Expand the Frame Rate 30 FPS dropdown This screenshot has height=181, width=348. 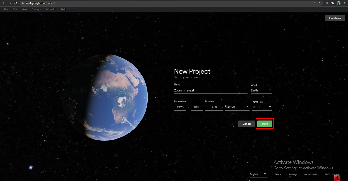click(x=262, y=107)
